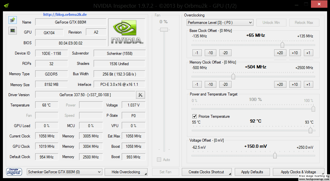
Task: Open the Performance Level dropdown
Action: point(220,23)
